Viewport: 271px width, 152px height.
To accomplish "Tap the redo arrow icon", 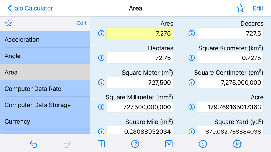I will pos(67,144).
